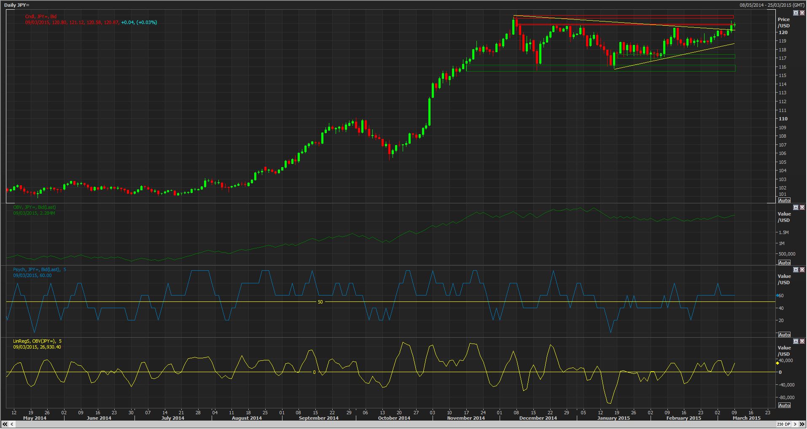This screenshot has width=807, height=429.
Task: Click the yellow diamond marker on LinRegS axis
Action: [777, 363]
